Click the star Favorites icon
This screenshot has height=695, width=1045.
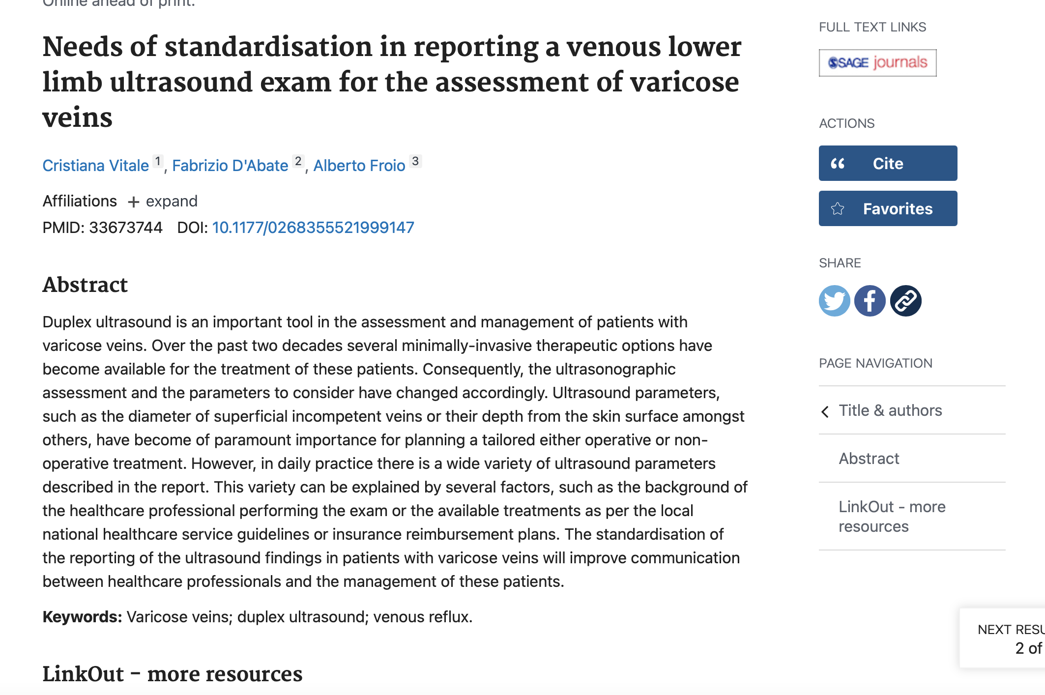[x=838, y=209]
